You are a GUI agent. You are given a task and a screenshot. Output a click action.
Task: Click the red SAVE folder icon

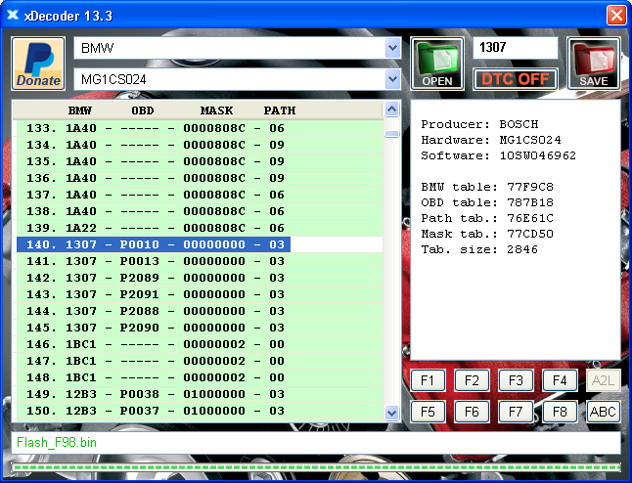pyautogui.click(x=593, y=64)
